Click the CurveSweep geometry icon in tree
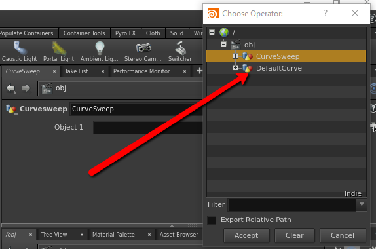Image resolution: width=376 pixels, height=249 pixels. click(248, 56)
